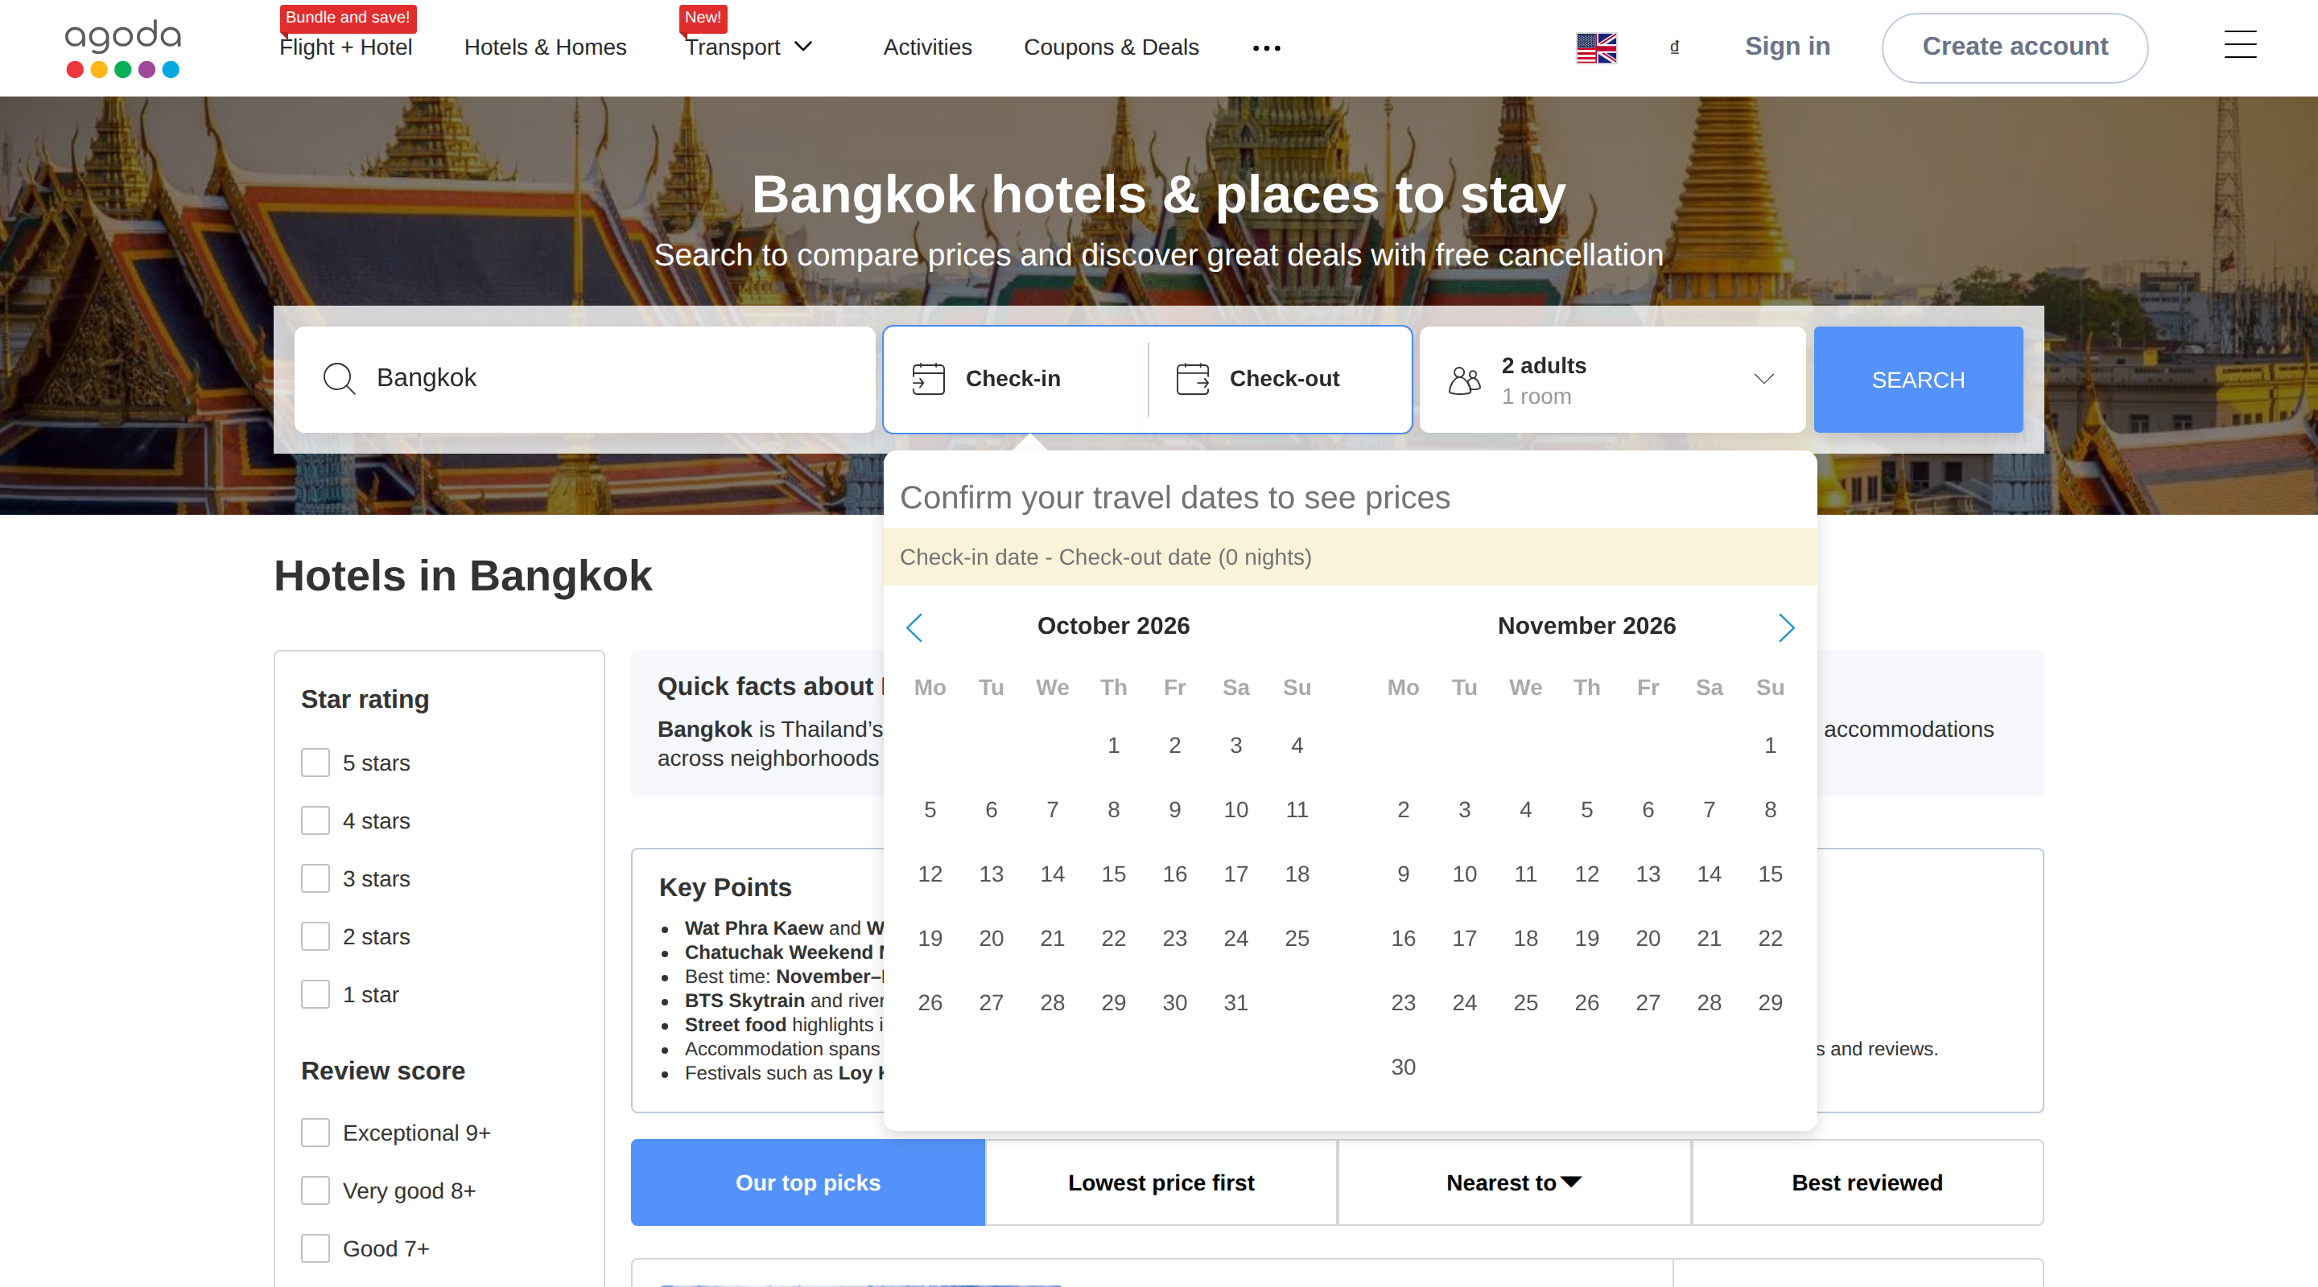Enable Very good 8+ review filter
The width and height of the screenshot is (2318, 1287).
click(315, 1190)
